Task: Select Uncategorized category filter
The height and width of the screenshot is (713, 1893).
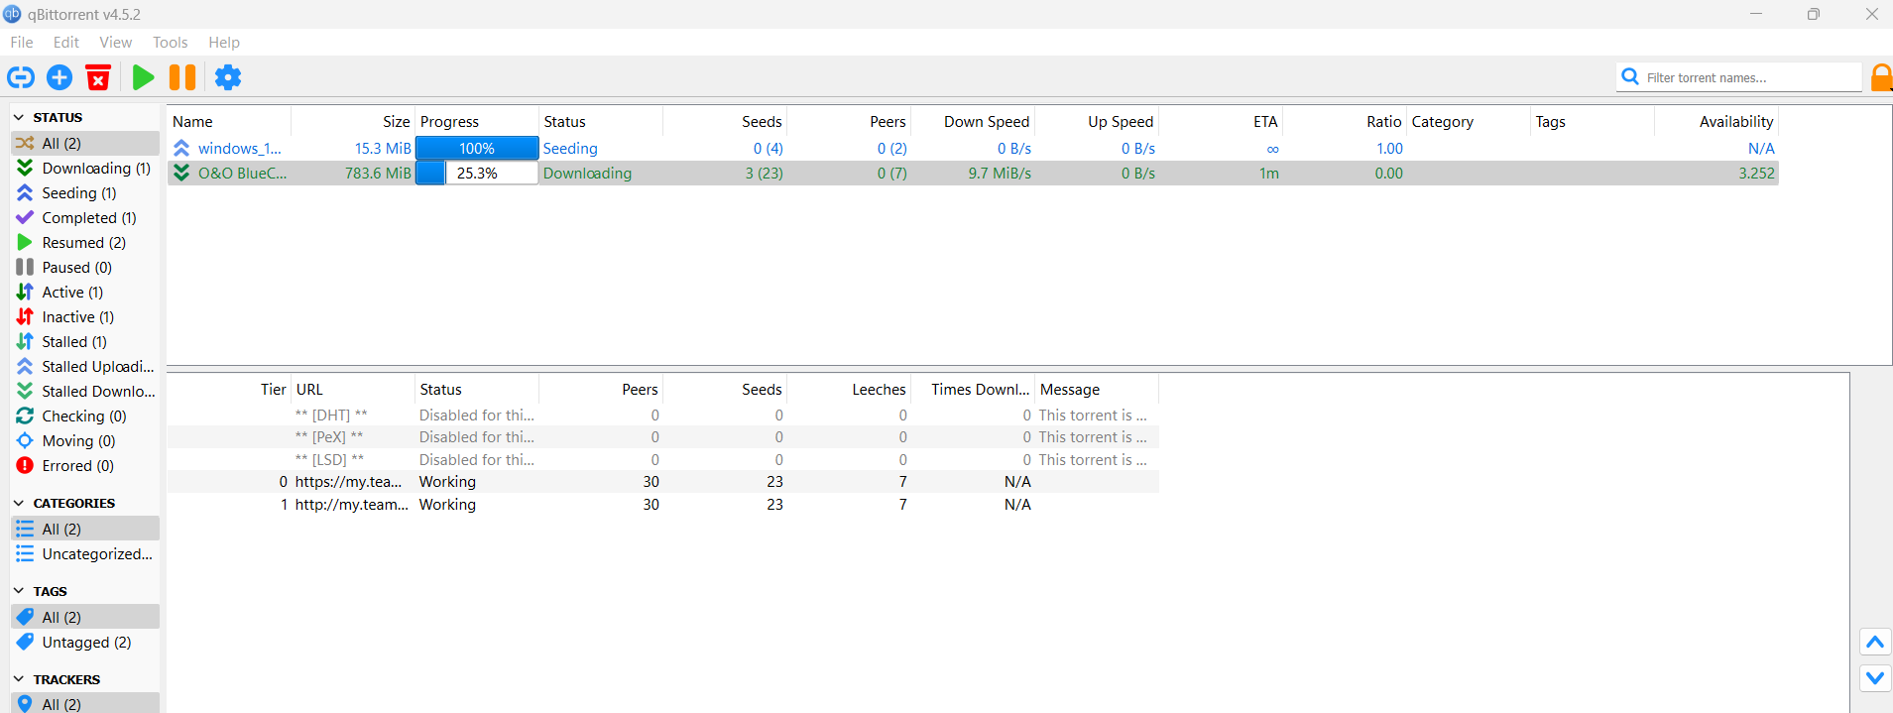Action: coord(85,553)
